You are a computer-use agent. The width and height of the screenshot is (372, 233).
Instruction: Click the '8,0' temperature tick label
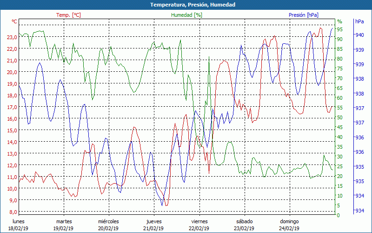pos(13,212)
